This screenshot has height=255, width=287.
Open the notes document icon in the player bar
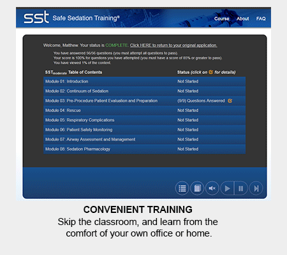pos(197,188)
